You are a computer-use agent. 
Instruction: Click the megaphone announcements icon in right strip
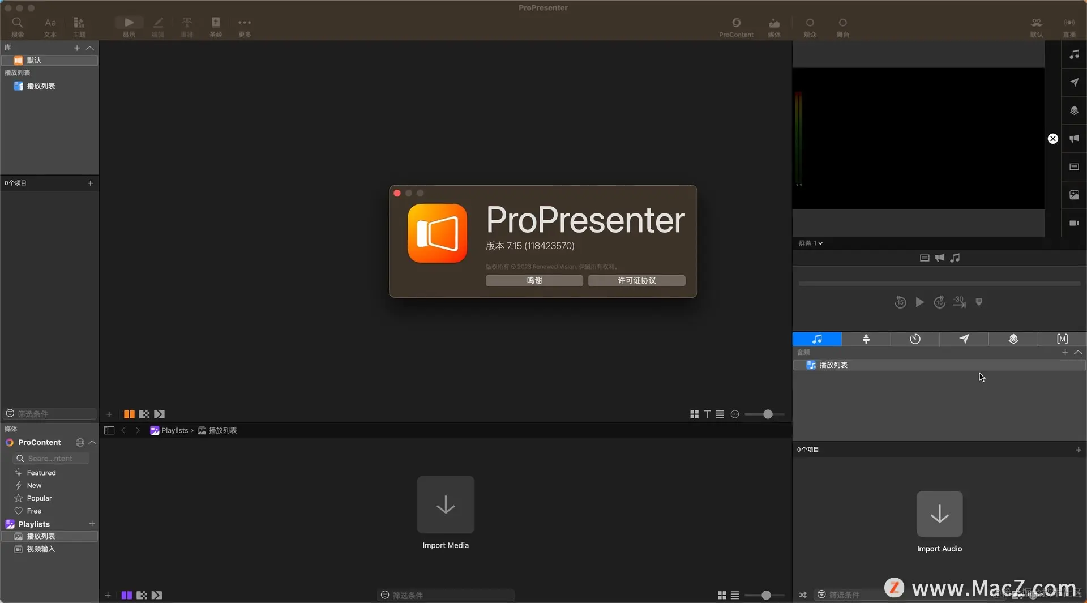pos(1074,139)
